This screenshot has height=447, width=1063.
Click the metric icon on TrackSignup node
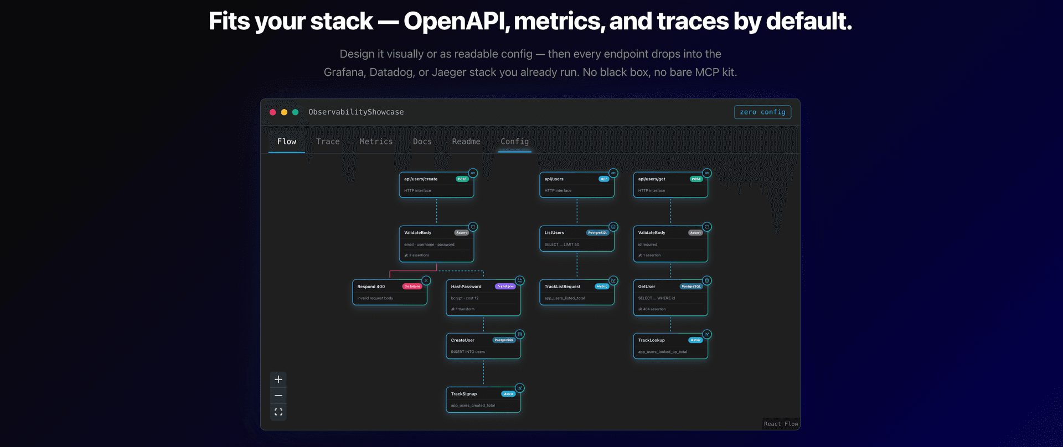coord(520,388)
